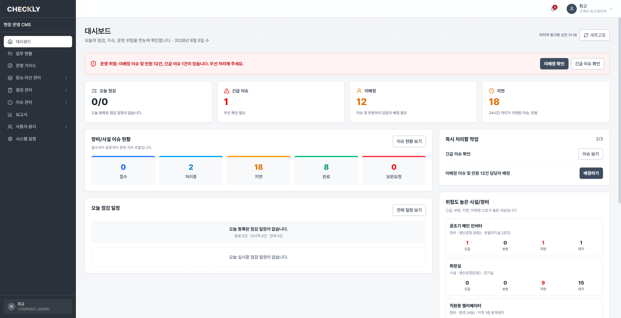Open the 직원용 엘리베이터 risk card
621x318 pixels.
(524, 309)
